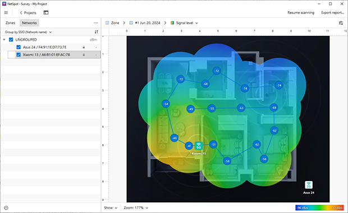This screenshot has width=348, height=213.
Task: Click Export report button
Action: 332,13
